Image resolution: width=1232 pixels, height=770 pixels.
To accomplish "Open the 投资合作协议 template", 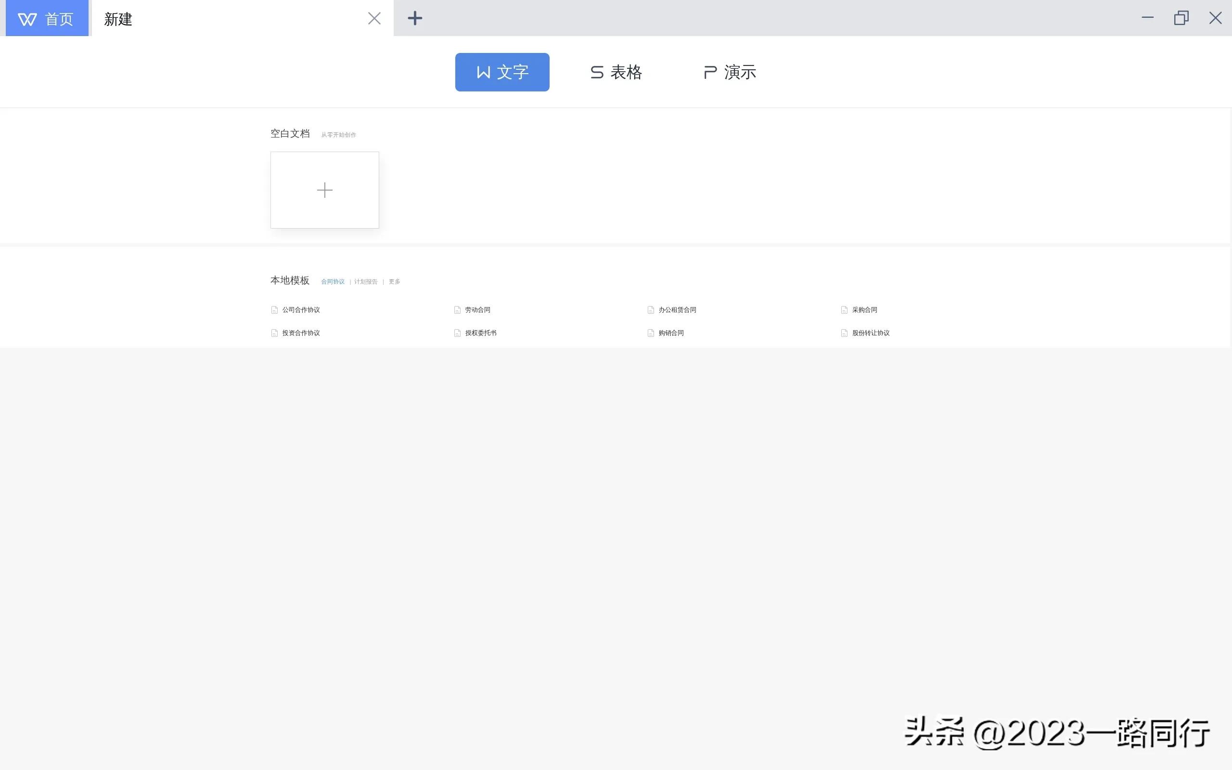I will coord(300,333).
